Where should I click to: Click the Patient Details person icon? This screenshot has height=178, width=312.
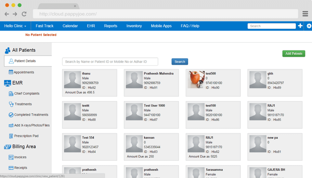[x=11, y=61]
